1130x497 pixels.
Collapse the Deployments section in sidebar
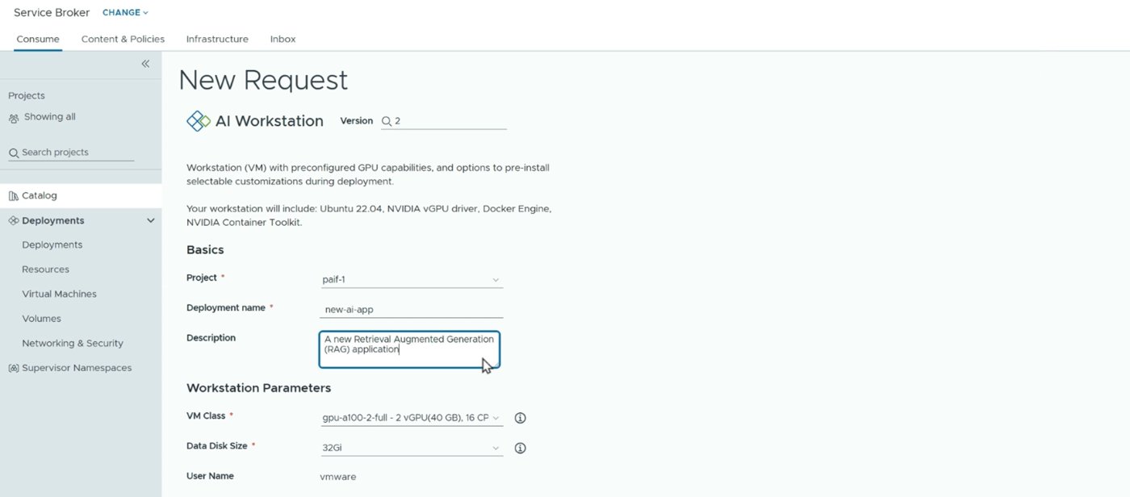150,219
